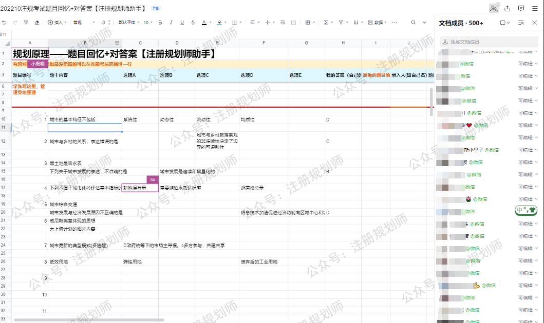Click the 文档成员 · 500+ heading
This screenshot has width=544, height=323.
click(x=461, y=23)
